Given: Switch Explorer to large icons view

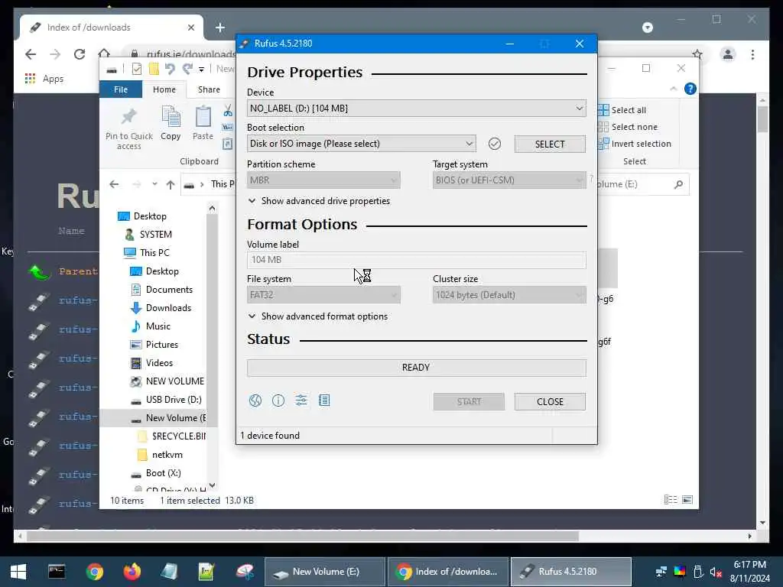Looking at the screenshot, I should click(687, 500).
